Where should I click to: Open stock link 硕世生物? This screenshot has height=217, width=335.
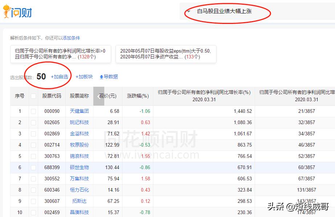pos(79,168)
